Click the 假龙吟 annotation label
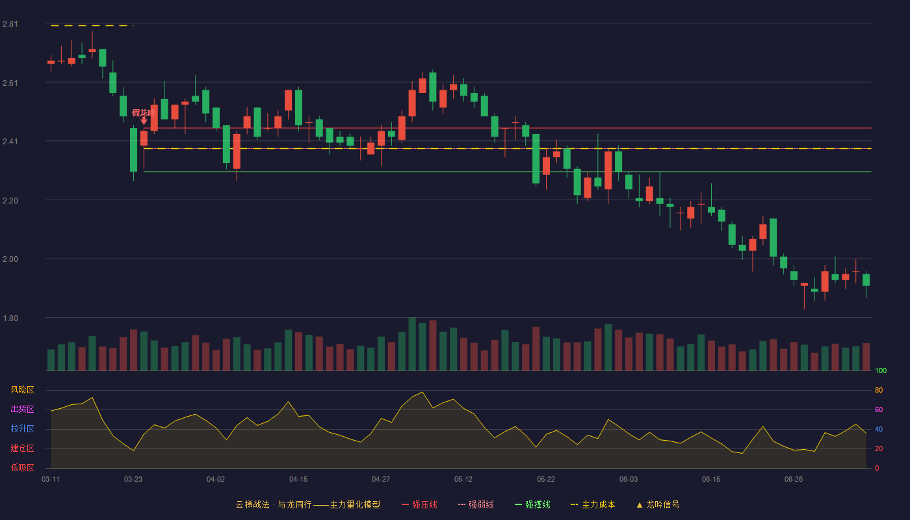 point(143,112)
